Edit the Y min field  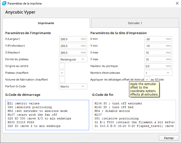(x=158, y=46)
